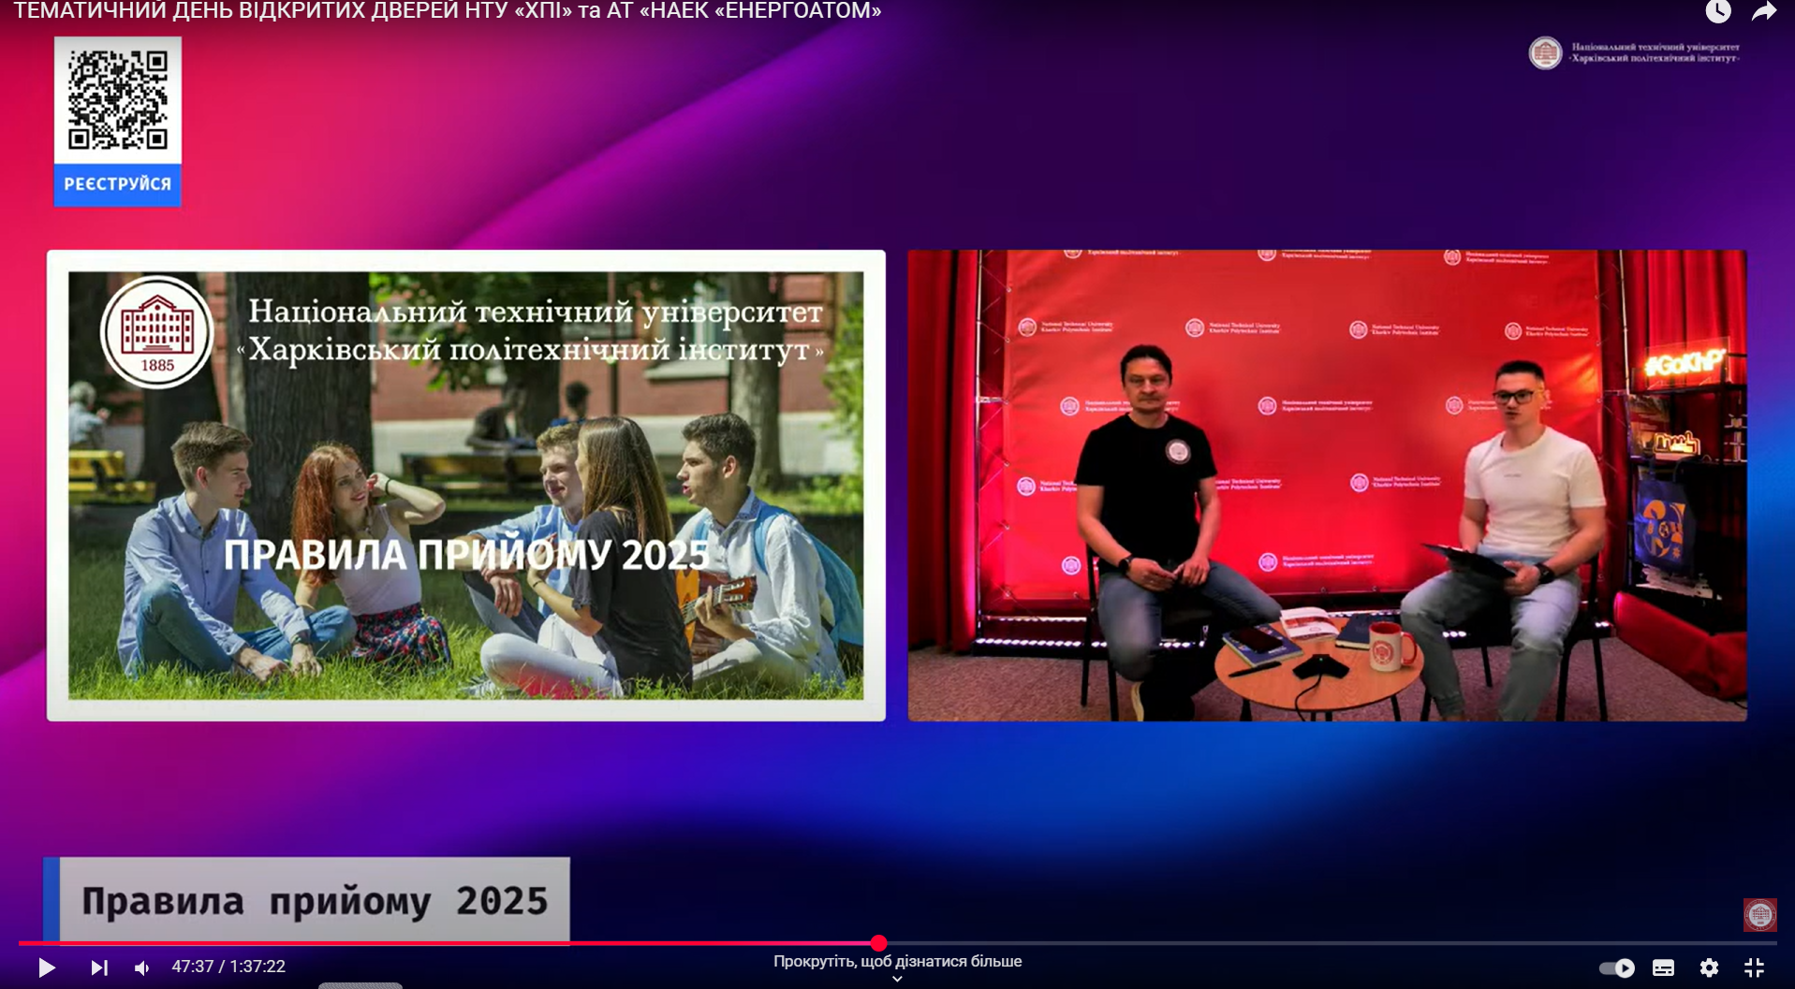Click the QR code in the video

118,99
